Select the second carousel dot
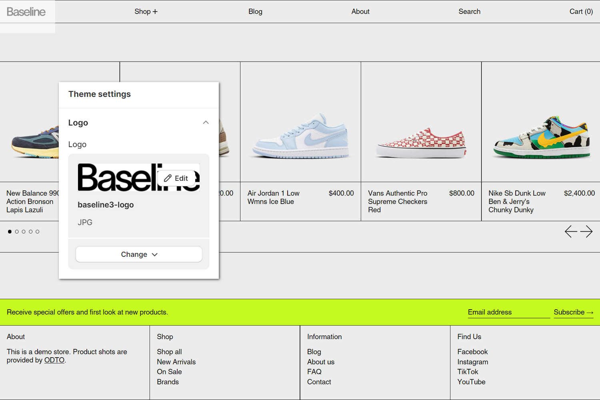The height and width of the screenshot is (400, 600). pos(17,231)
